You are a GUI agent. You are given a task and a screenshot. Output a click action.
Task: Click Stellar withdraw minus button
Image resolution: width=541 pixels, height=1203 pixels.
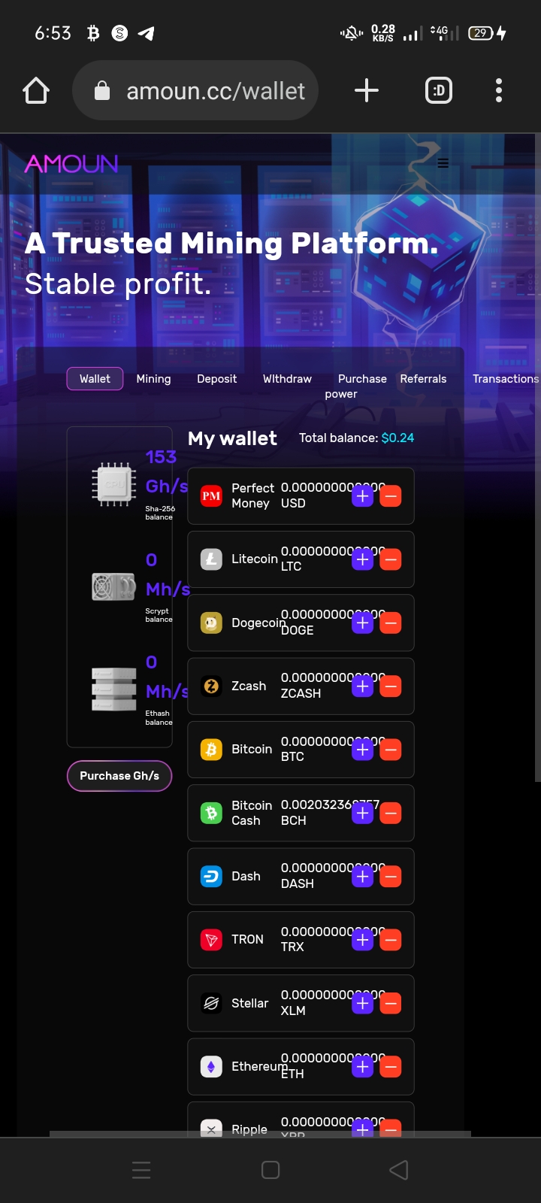pyautogui.click(x=391, y=1003)
